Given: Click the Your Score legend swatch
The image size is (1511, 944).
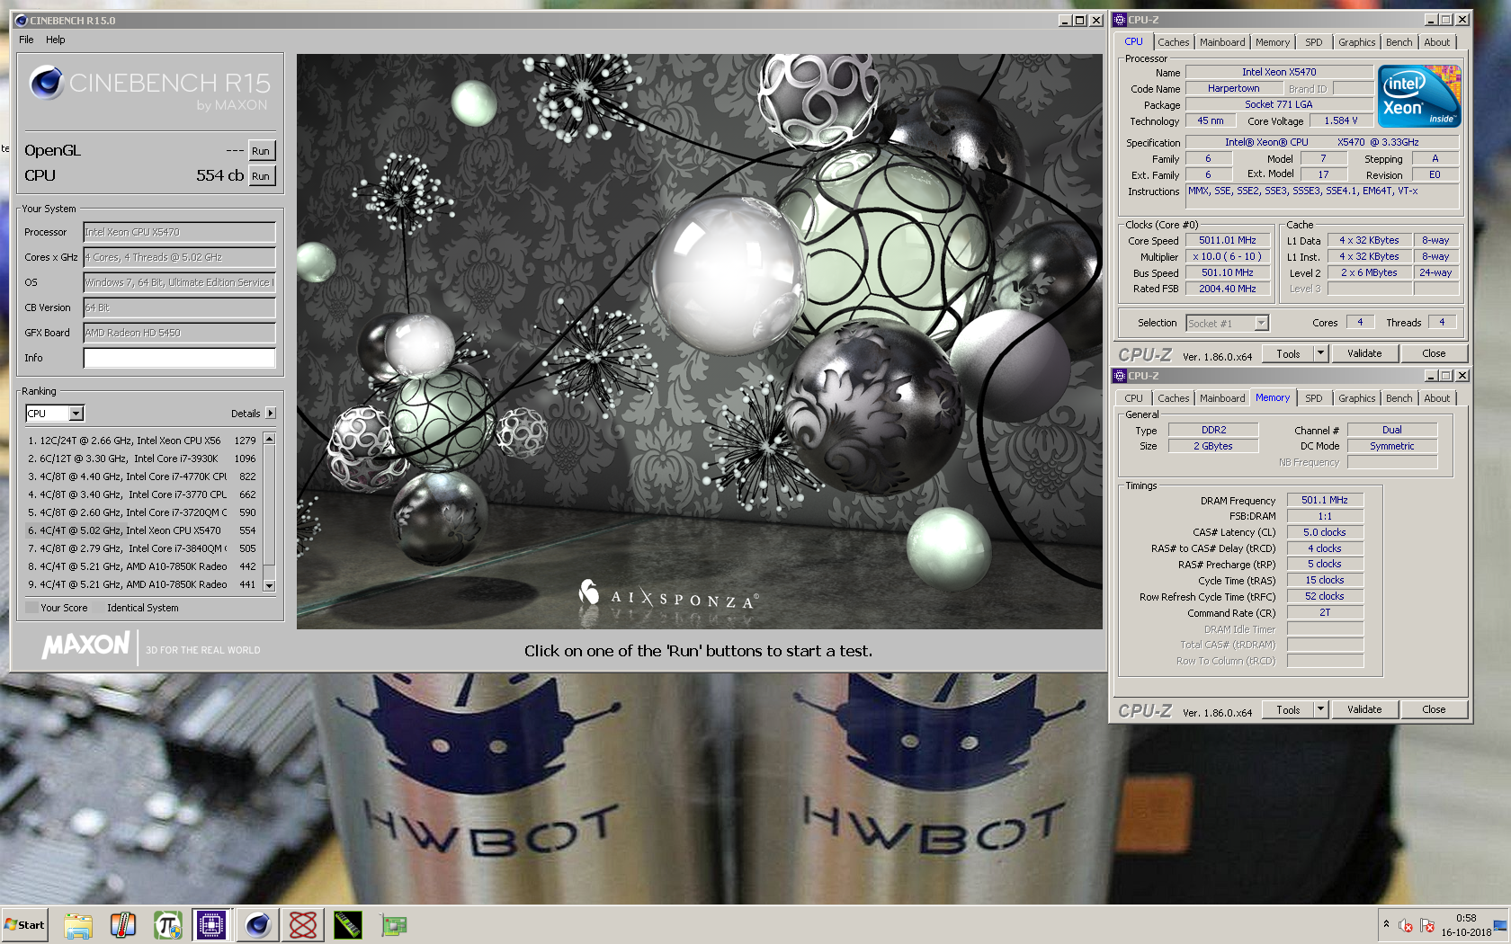Looking at the screenshot, I should [31, 608].
